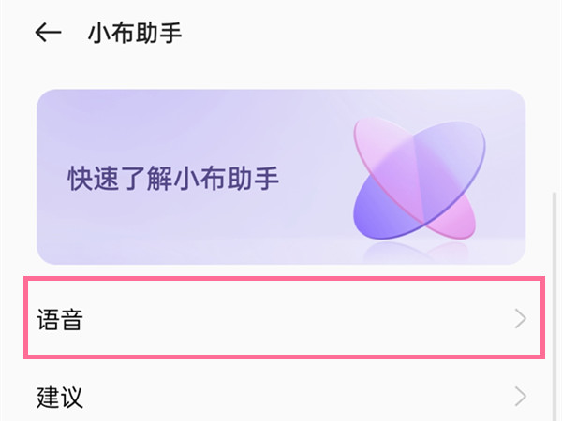
Task: Expand 建议 using its chevron
Action: click(522, 397)
